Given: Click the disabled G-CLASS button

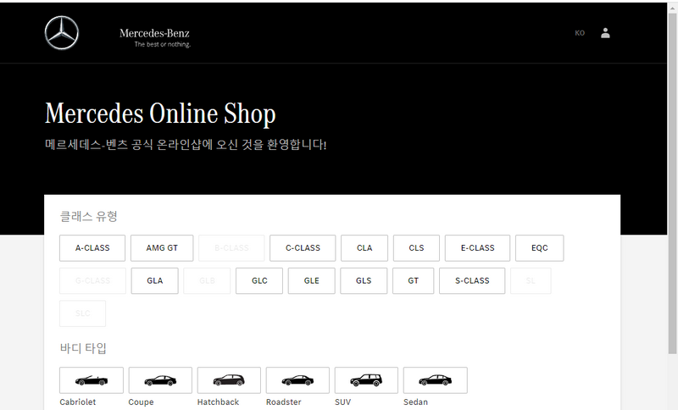Looking at the screenshot, I should [x=92, y=281].
